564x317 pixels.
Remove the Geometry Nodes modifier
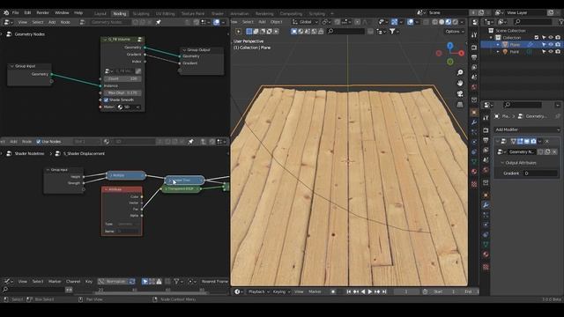(547, 141)
